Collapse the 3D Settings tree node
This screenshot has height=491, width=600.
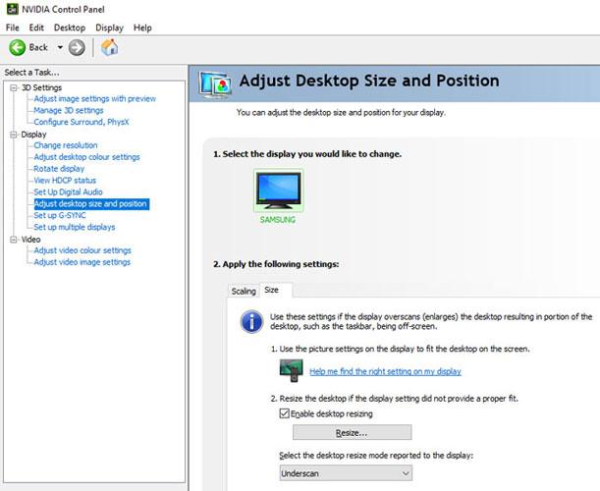tap(13, 87)
